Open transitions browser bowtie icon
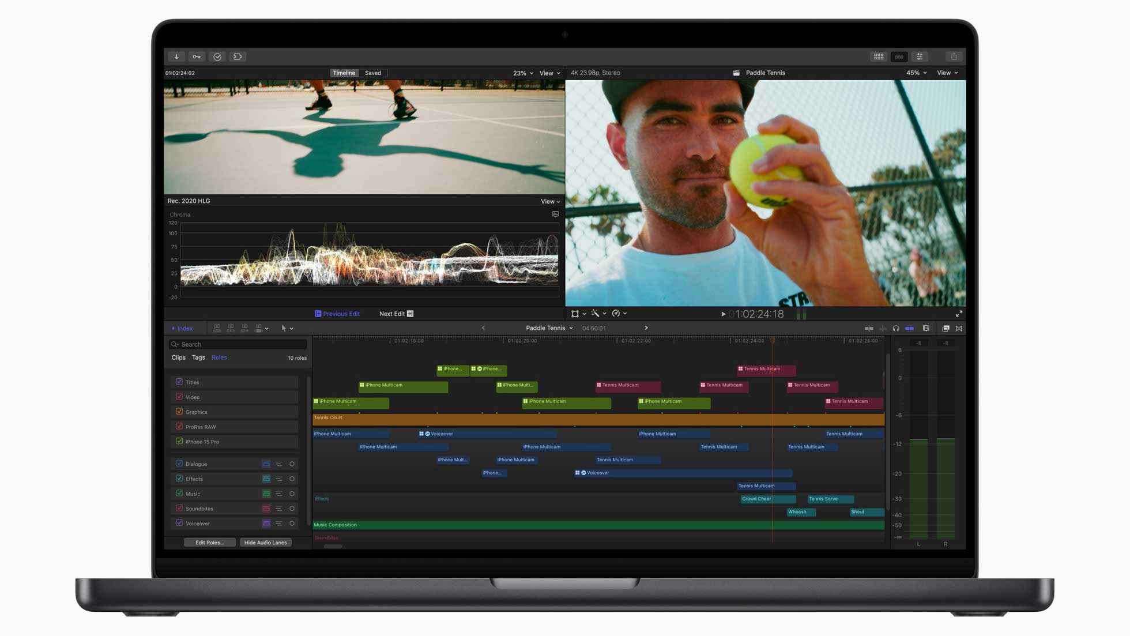1130x636 pixels. [959, 329]
